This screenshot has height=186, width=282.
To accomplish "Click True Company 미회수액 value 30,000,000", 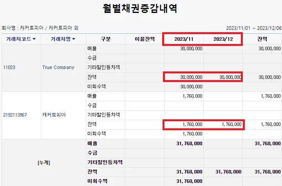I will 191,87.
